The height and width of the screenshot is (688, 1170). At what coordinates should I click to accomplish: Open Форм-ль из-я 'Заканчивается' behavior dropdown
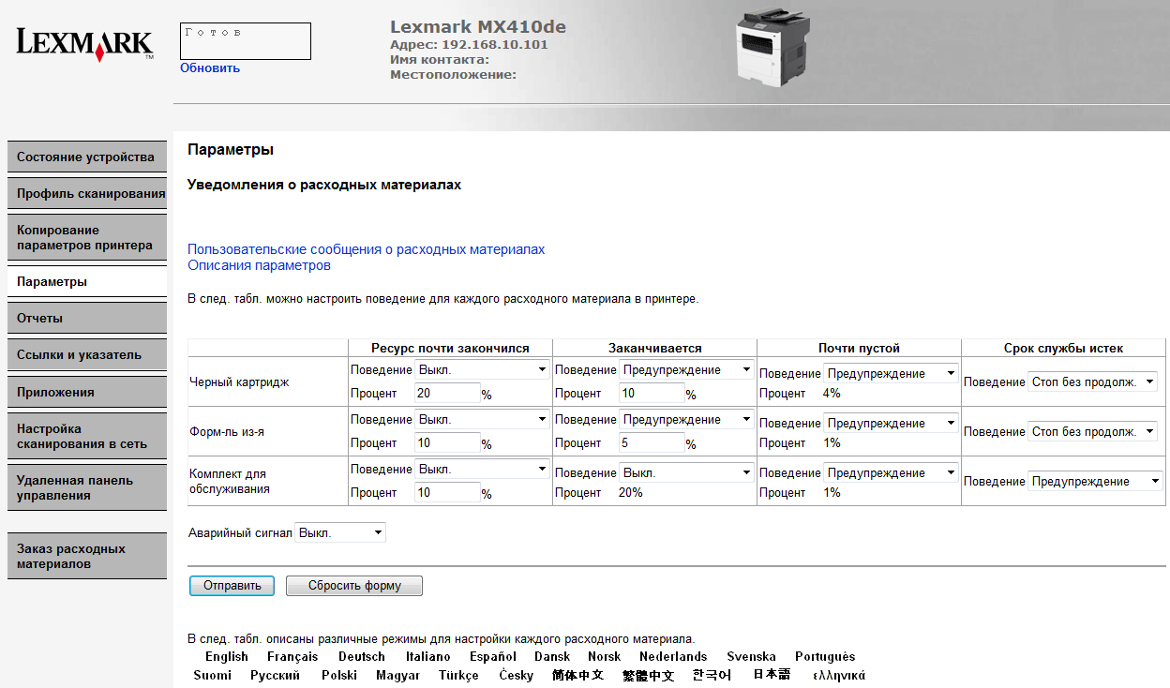(x=687, y=419)
